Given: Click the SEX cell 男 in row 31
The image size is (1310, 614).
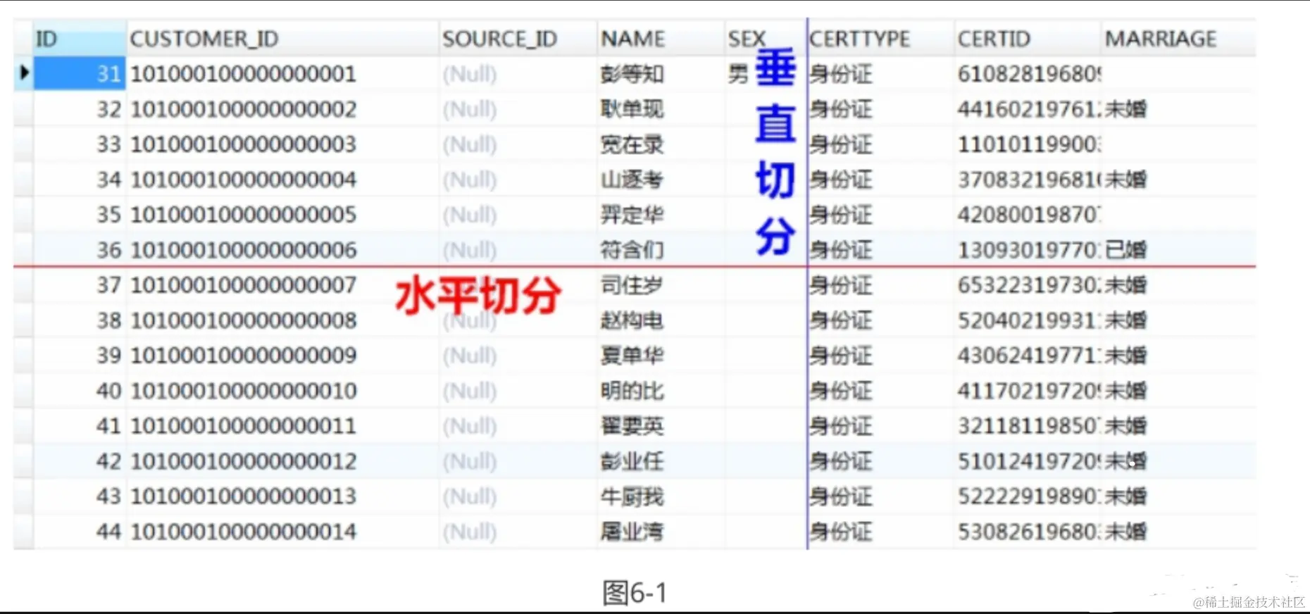Looking at the screenshot, I should click(x=738, y=74).
